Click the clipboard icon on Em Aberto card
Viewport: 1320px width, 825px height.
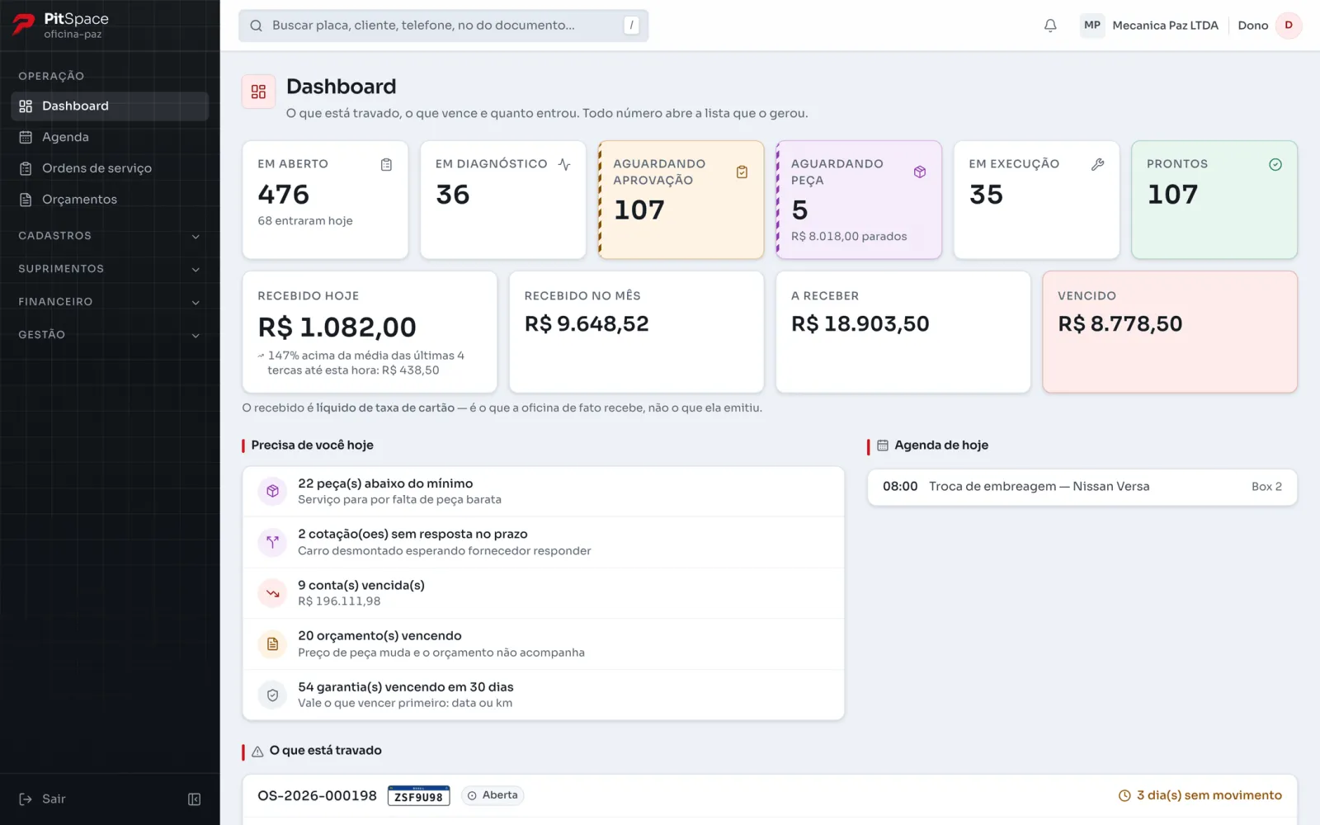click(x=386, y=165)
